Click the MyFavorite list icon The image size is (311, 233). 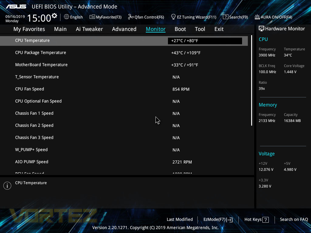coord(92,17)
